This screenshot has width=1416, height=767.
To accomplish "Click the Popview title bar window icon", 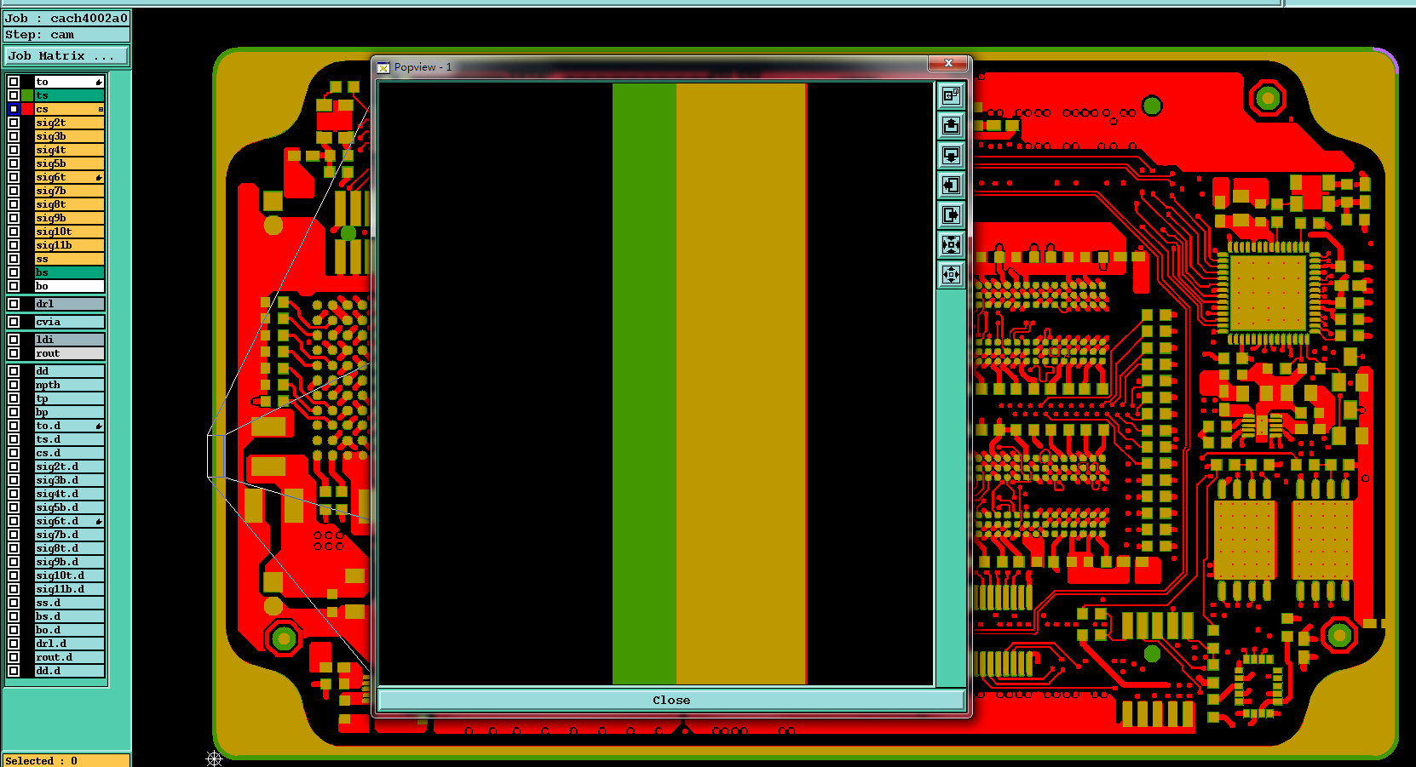I will click(383, 67).
